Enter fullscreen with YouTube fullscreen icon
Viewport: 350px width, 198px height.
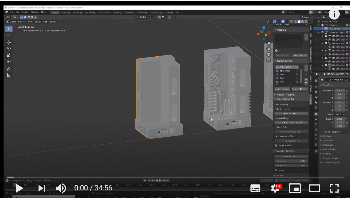pos(334,188)
